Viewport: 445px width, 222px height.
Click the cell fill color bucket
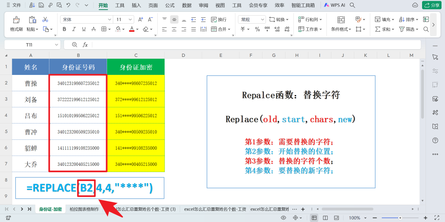point(118,29)
